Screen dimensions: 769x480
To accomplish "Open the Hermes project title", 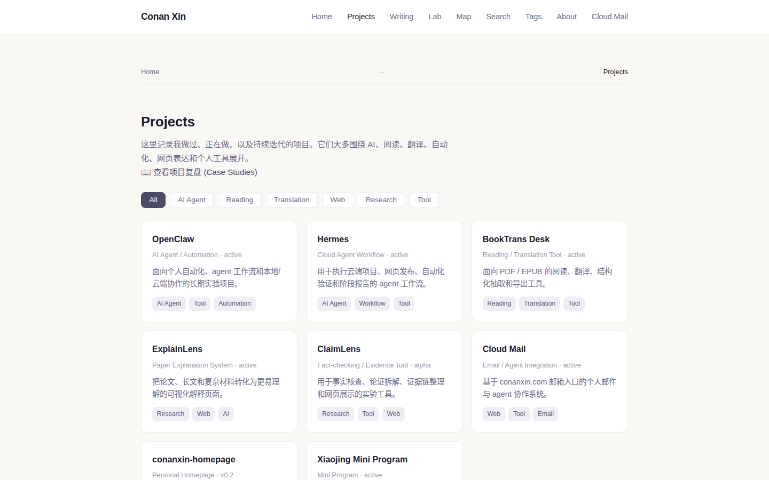I will point(333,239).
